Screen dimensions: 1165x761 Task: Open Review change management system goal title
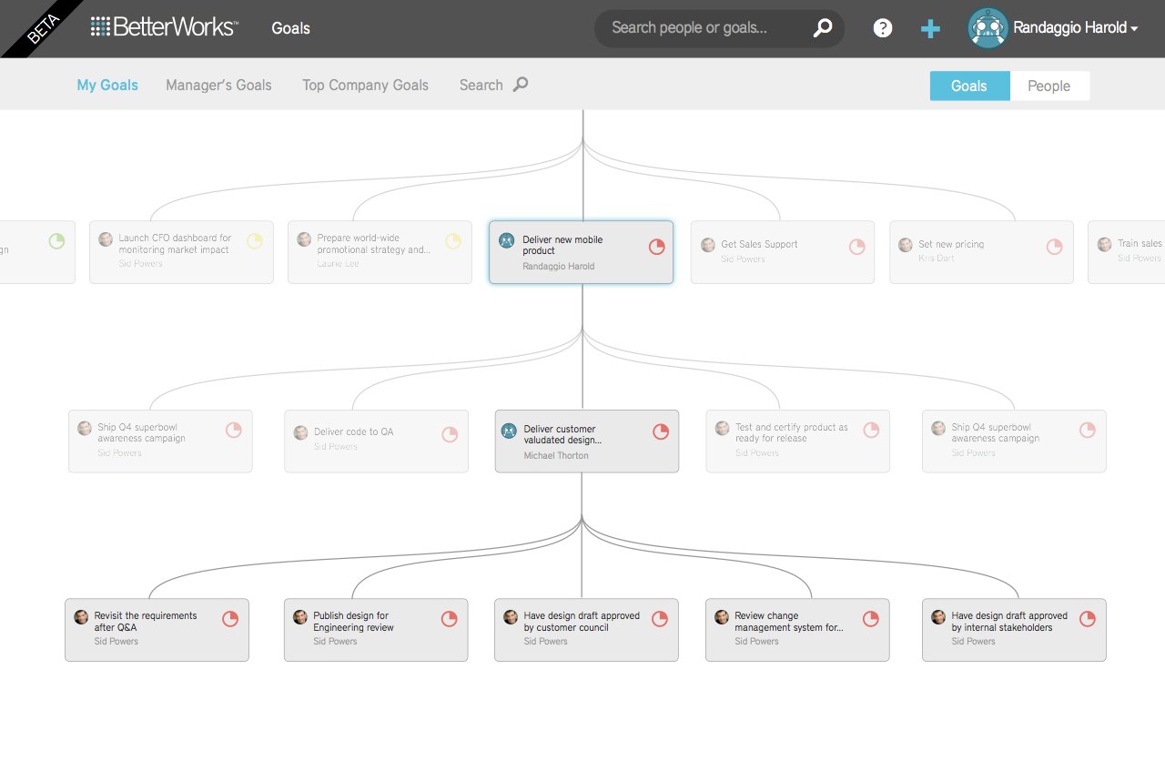click(x=789, y=622)
